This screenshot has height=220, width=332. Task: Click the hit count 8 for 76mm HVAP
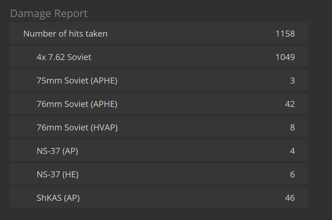point(292,128)
